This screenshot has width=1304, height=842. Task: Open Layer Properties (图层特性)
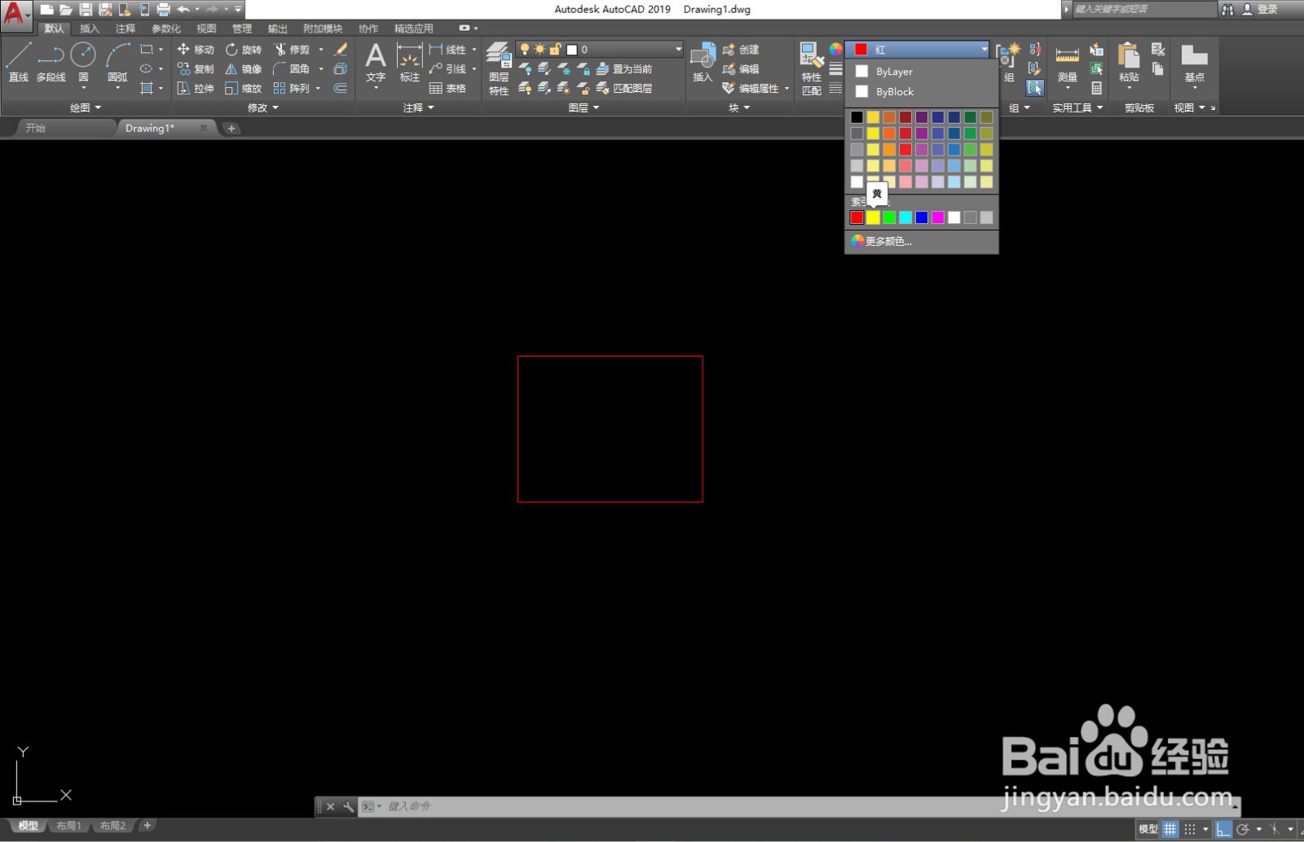coord(499,68)
